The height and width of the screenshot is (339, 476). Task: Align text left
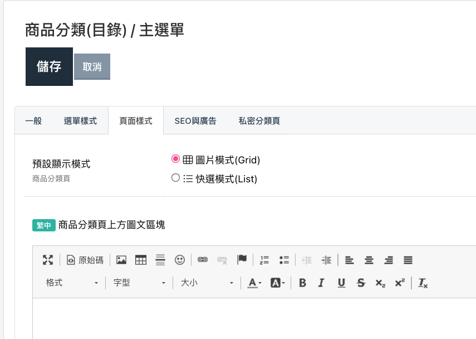tap(350, 260)
